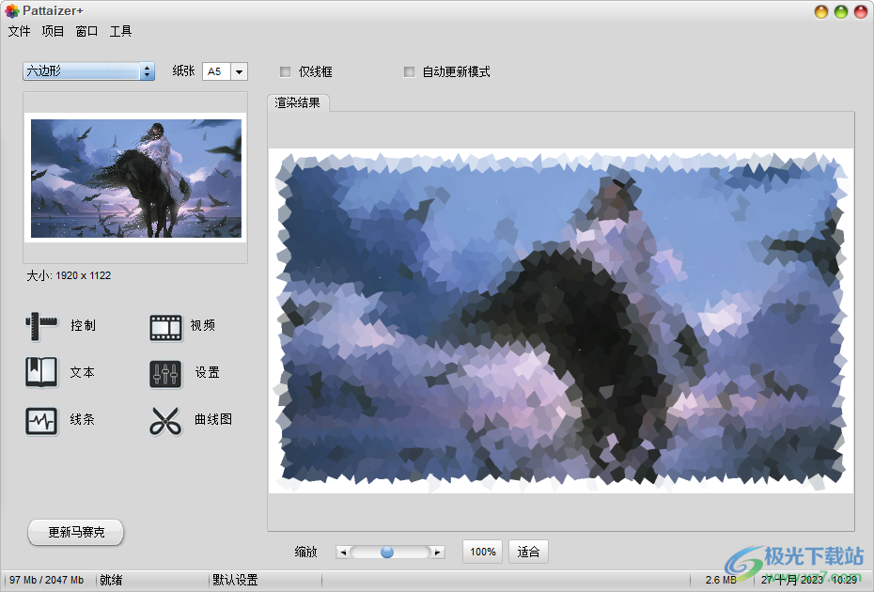
Task: Open the 设置 (Settings) sliders icon
Action: click(x=165, y=373)
